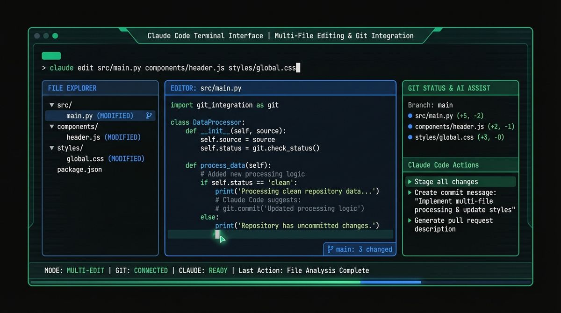Click the green pill badge above the prompt
Image resolution: width=561 pixels, height=313 pixels.
pyautogui.click(x=51, y=56)
